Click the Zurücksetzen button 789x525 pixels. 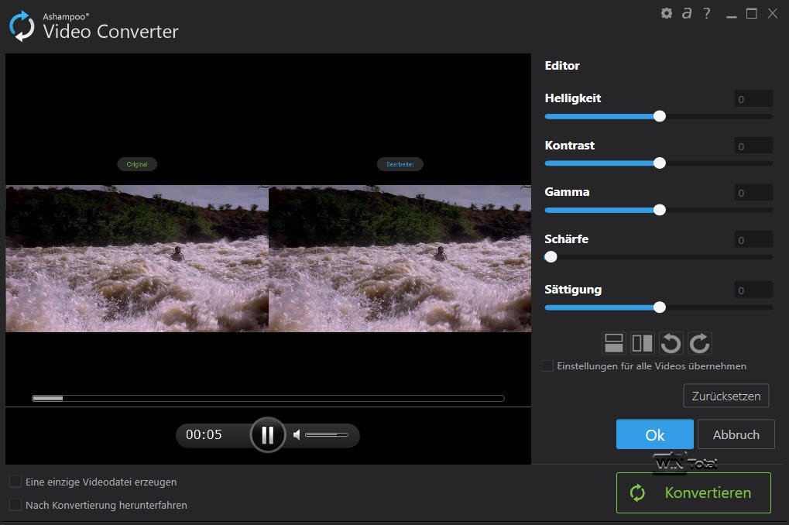(726, 396)
